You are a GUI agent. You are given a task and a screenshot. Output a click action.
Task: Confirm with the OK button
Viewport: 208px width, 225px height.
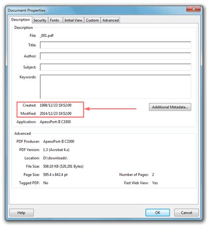(158, 213)
